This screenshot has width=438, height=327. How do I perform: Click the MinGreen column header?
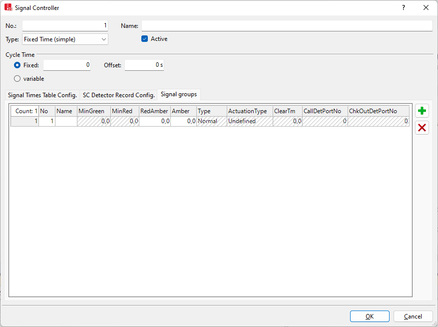(x=93, y=111)
